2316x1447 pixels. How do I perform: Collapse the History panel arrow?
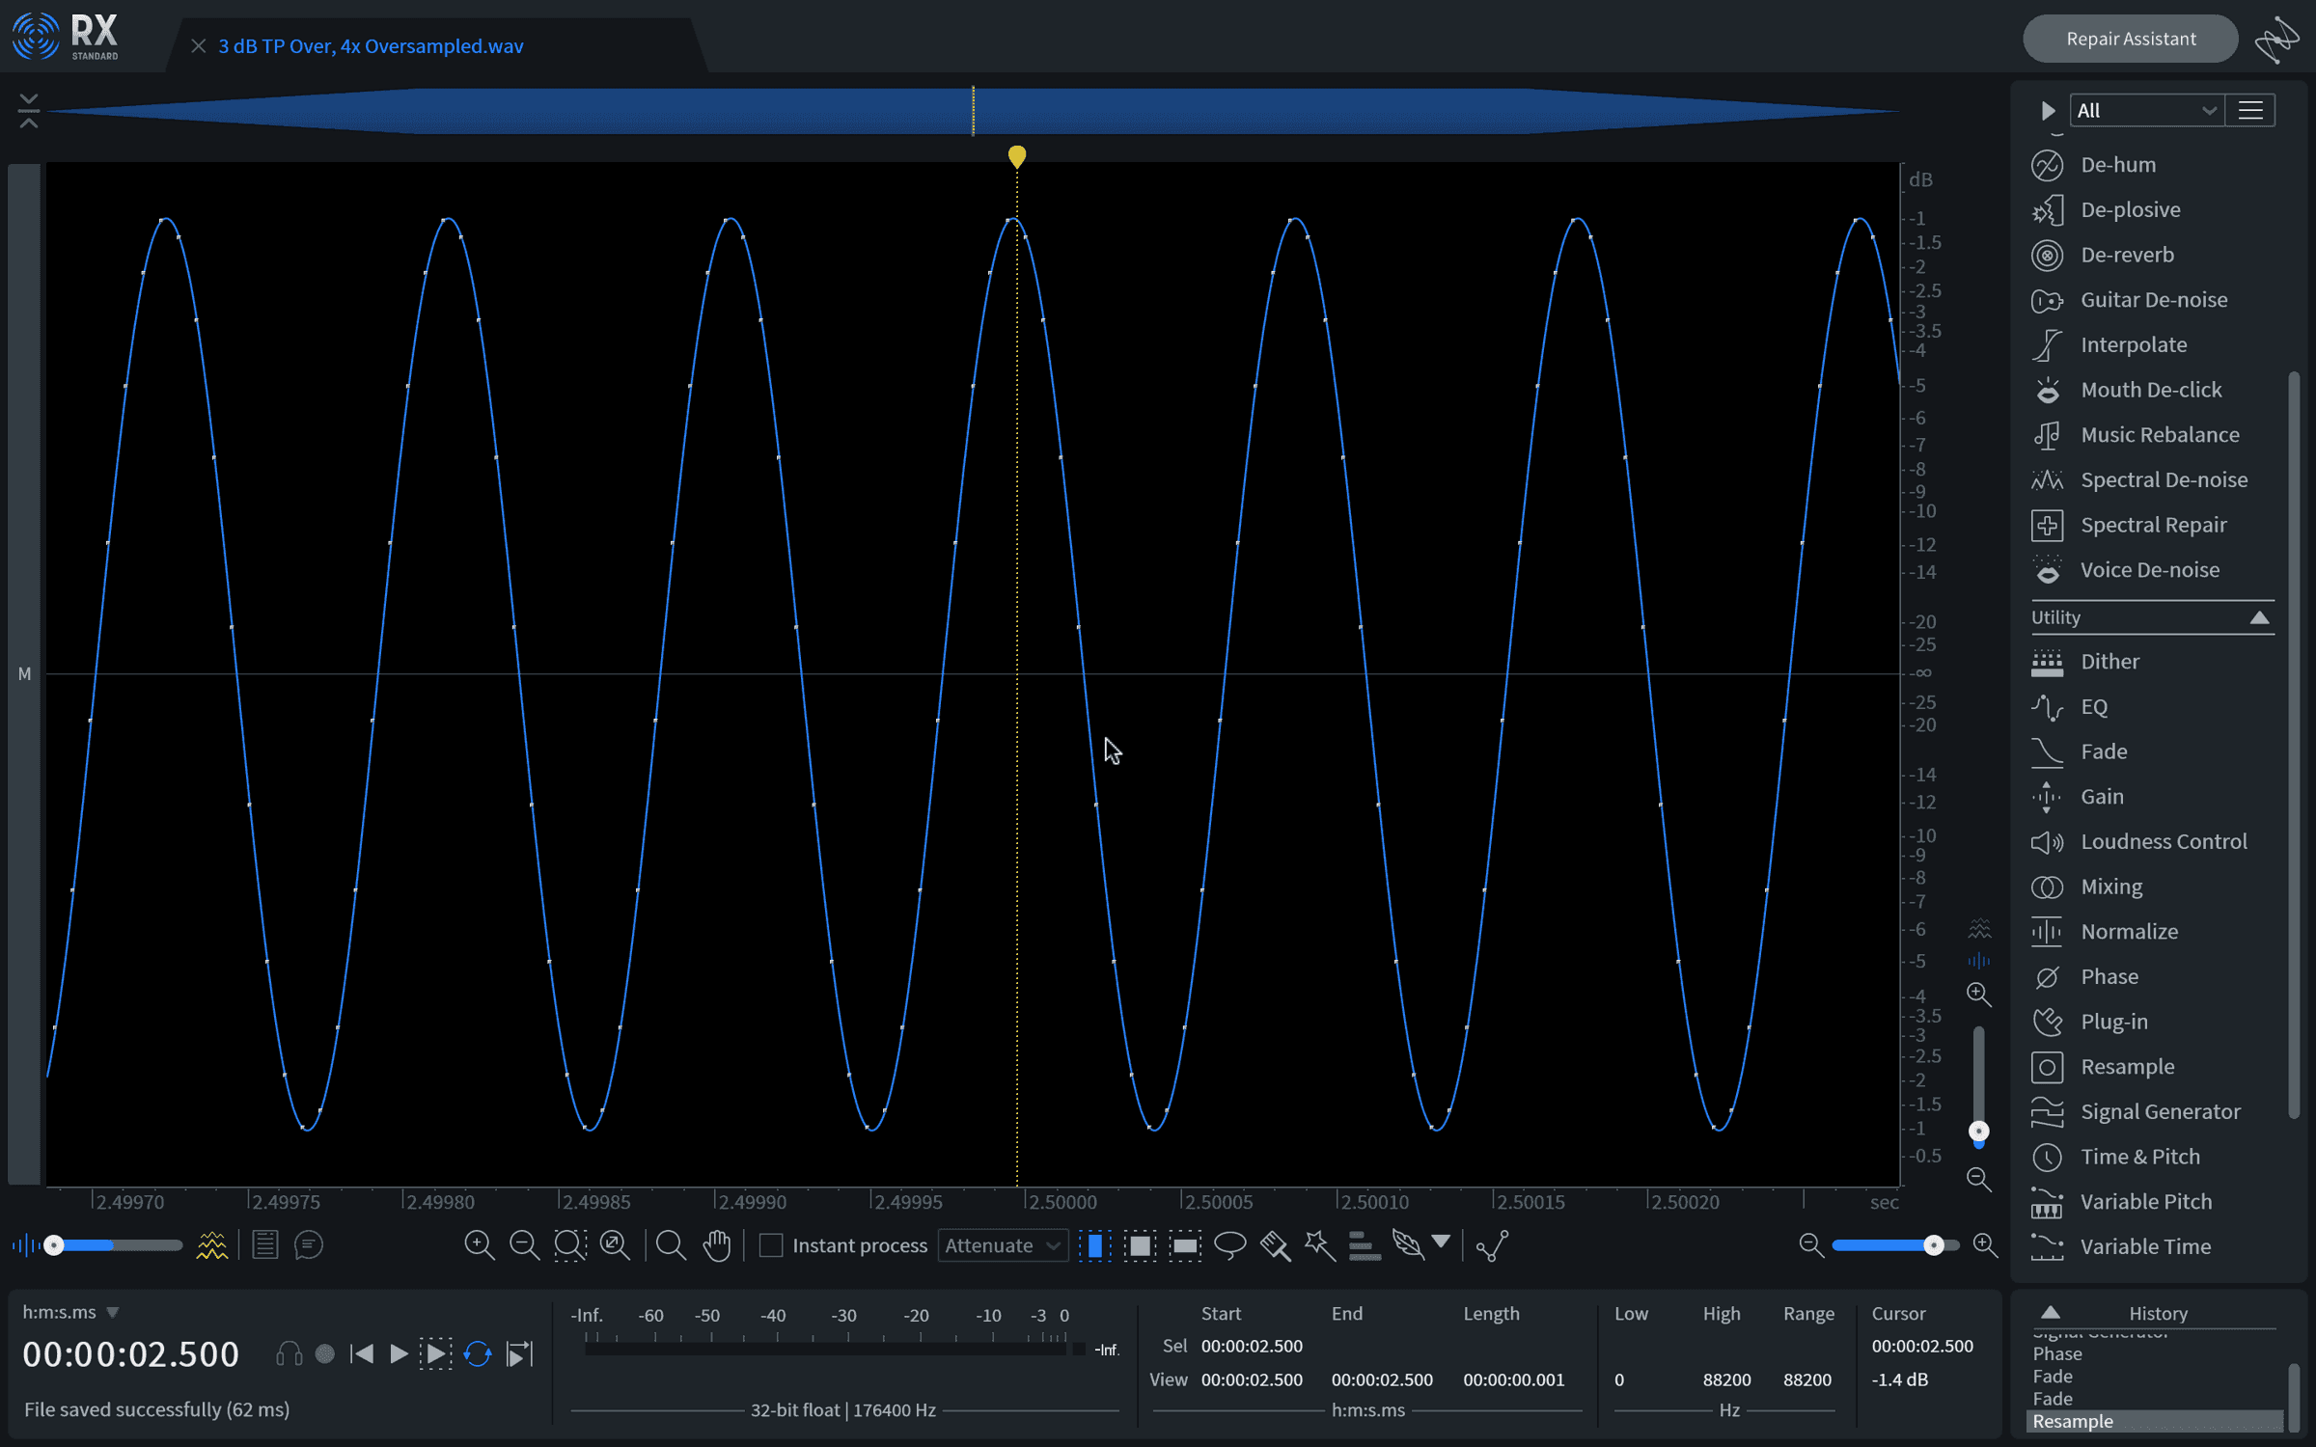pos(2051,1313)
